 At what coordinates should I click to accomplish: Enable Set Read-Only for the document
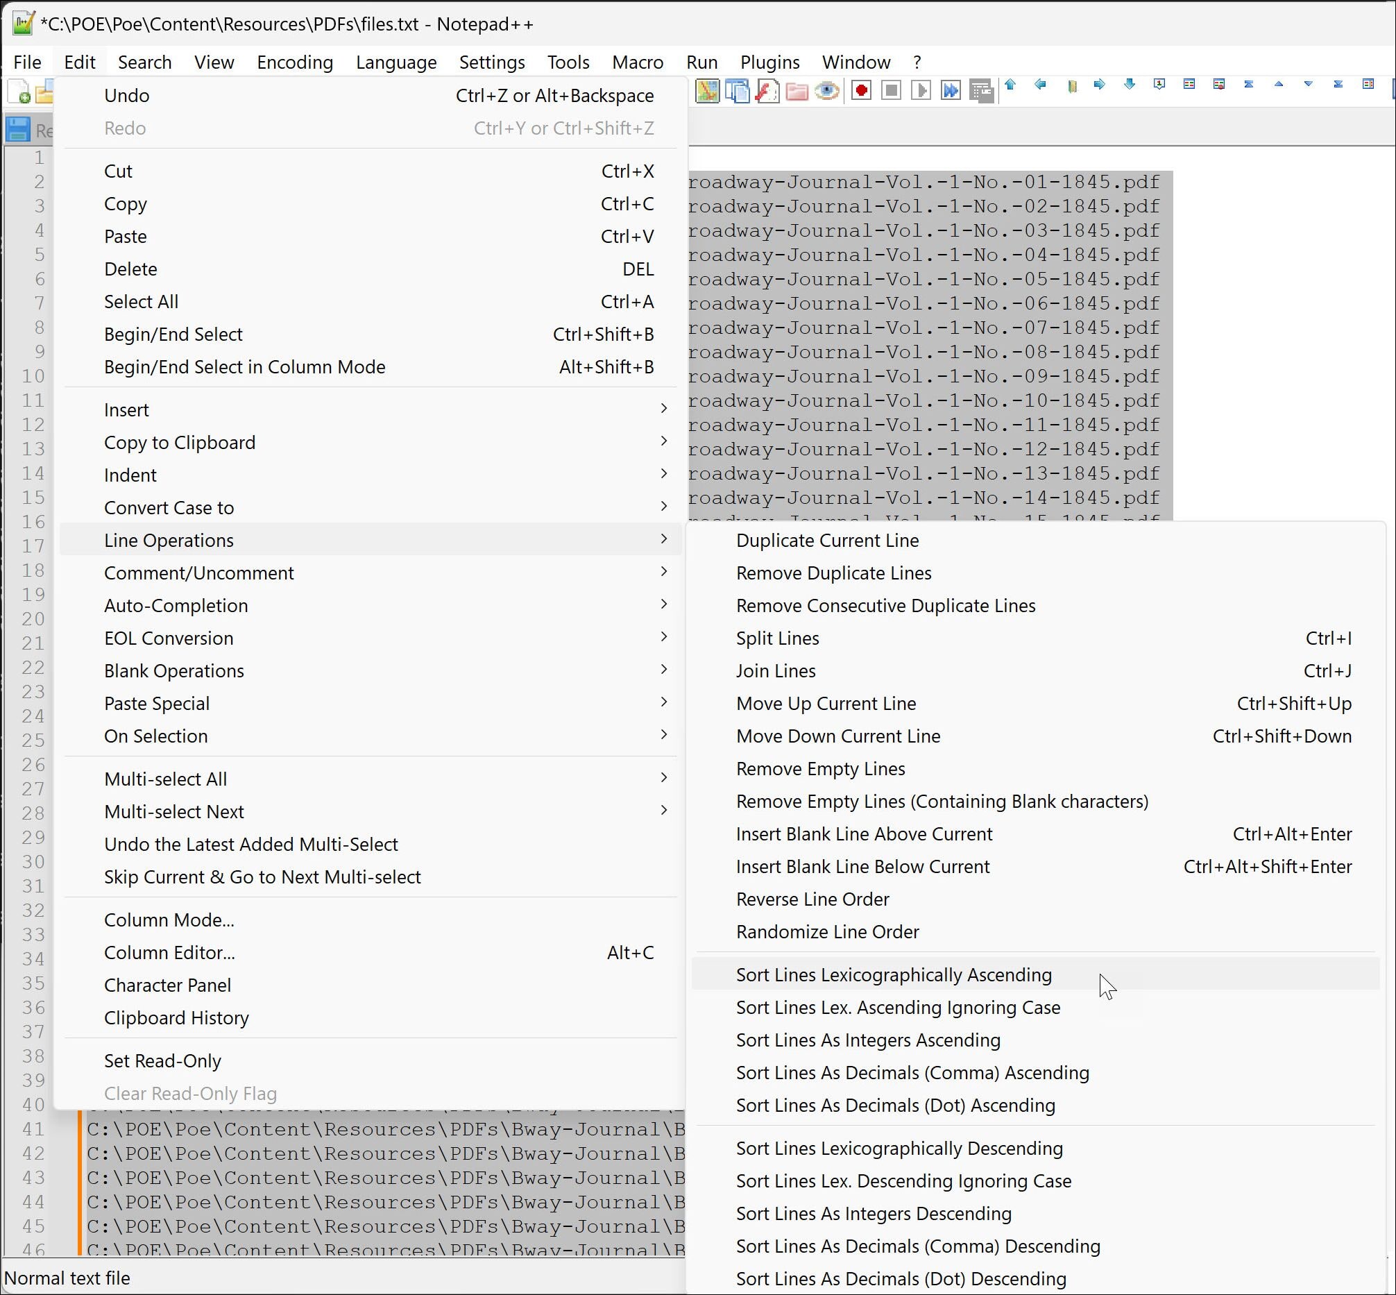(162, 1060)
